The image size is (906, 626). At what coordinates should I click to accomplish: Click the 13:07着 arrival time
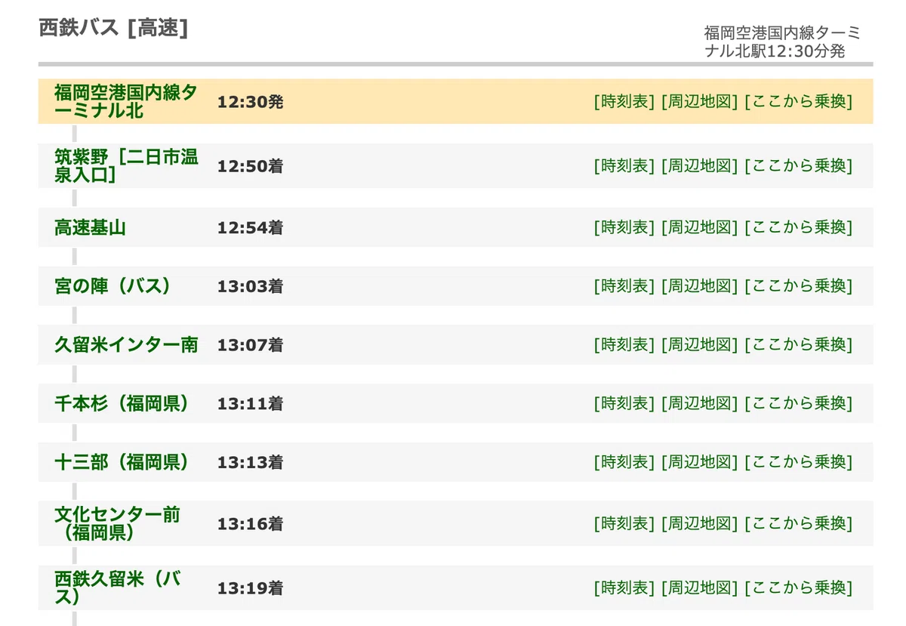click(x=250, y=345)
